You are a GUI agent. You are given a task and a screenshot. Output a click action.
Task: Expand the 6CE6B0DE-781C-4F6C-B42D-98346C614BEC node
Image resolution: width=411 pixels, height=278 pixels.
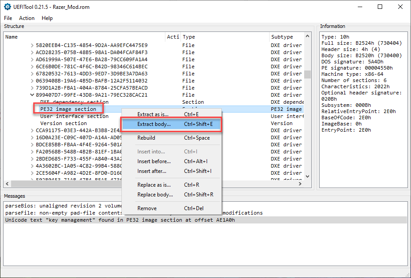point(32,67)
